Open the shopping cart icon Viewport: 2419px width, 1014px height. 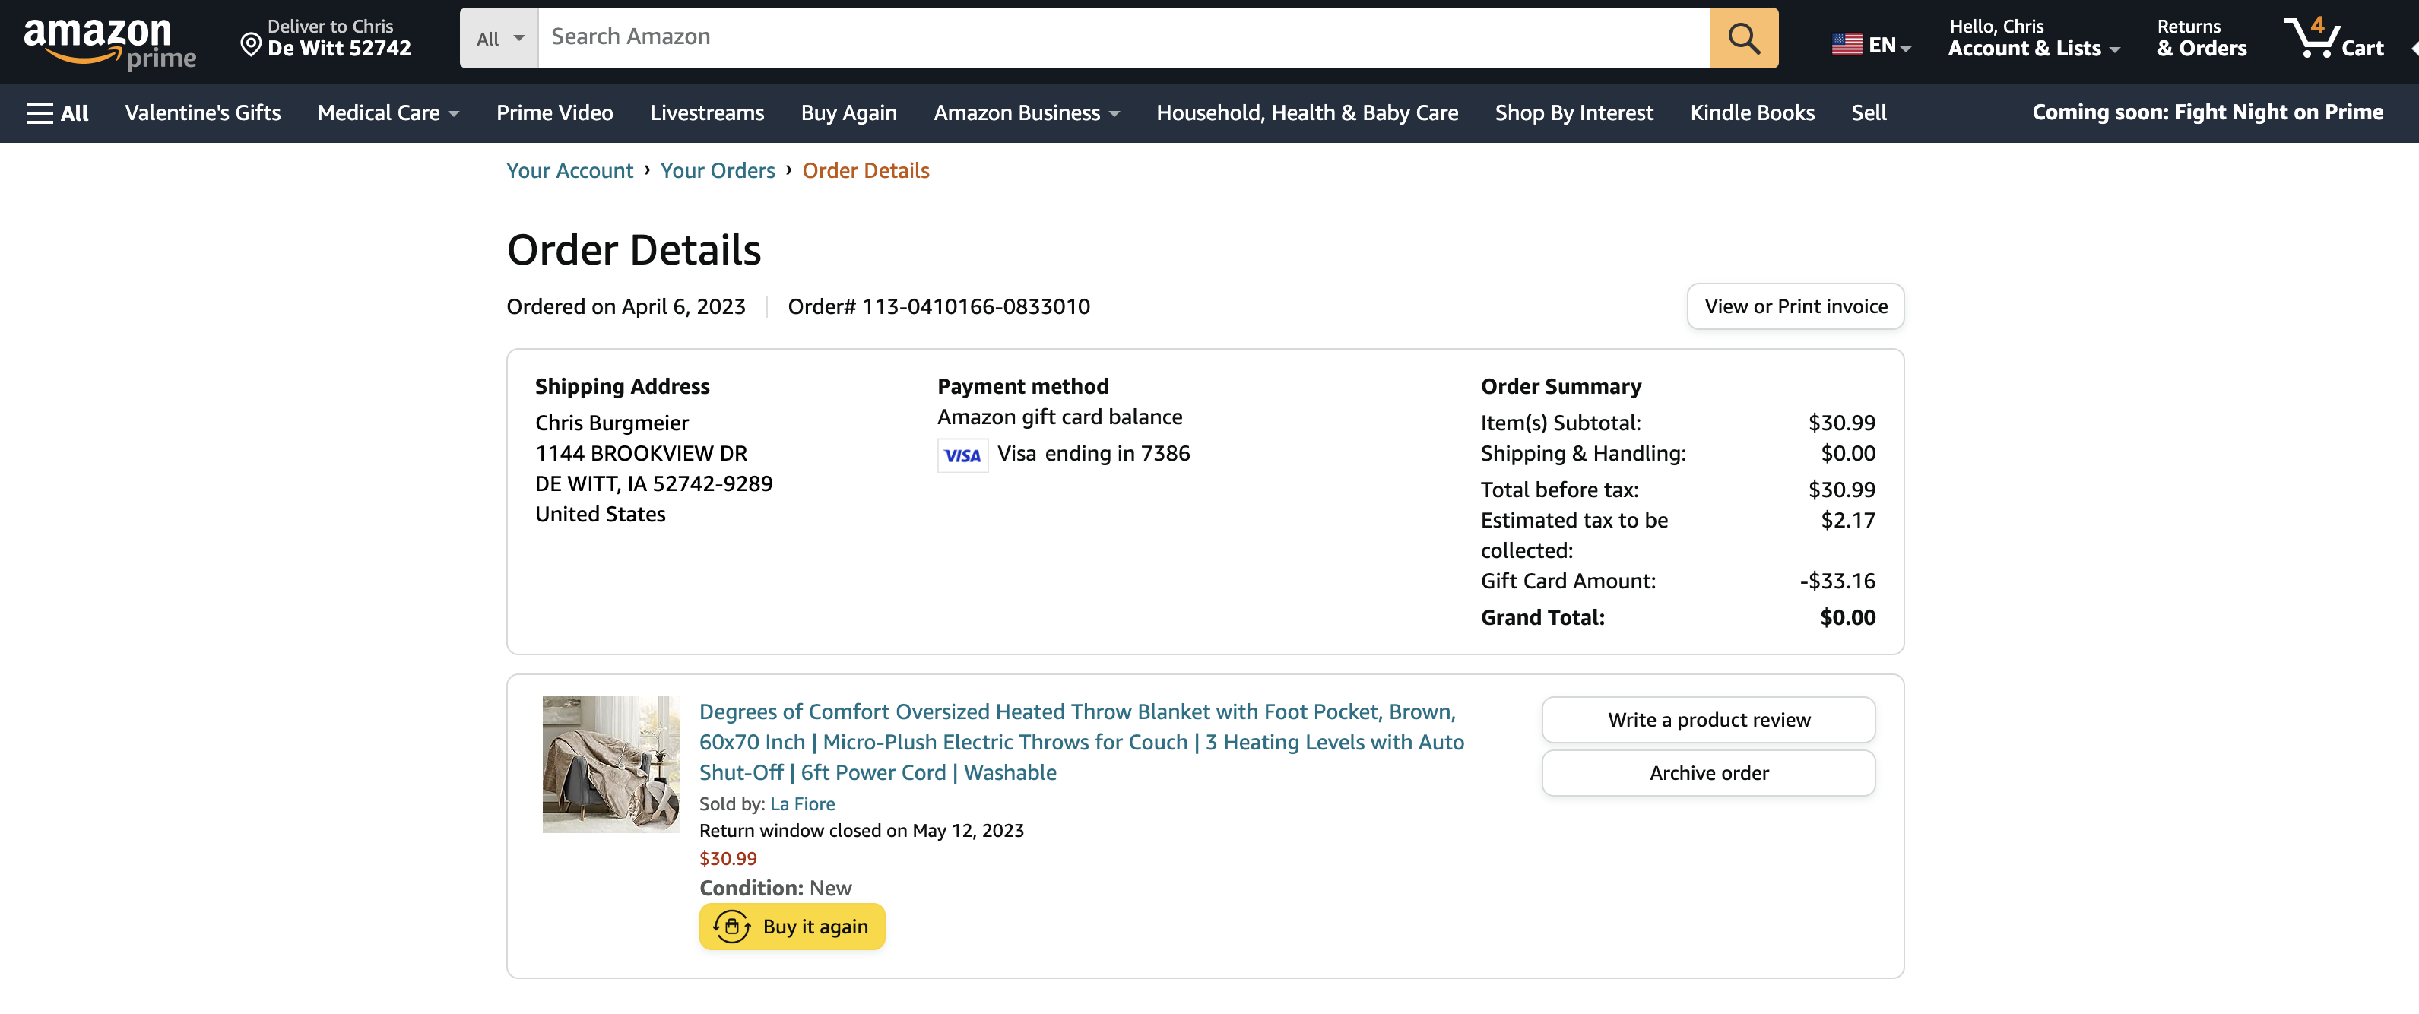pos(2334,39)
